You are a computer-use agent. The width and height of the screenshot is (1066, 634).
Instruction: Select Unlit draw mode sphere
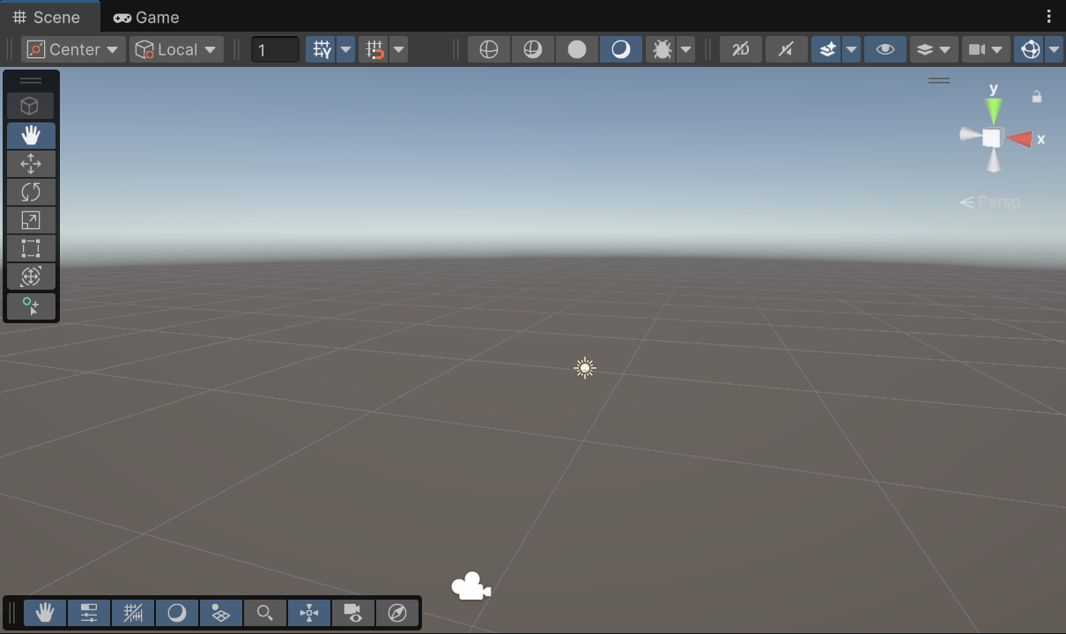[x=577, y=49]
